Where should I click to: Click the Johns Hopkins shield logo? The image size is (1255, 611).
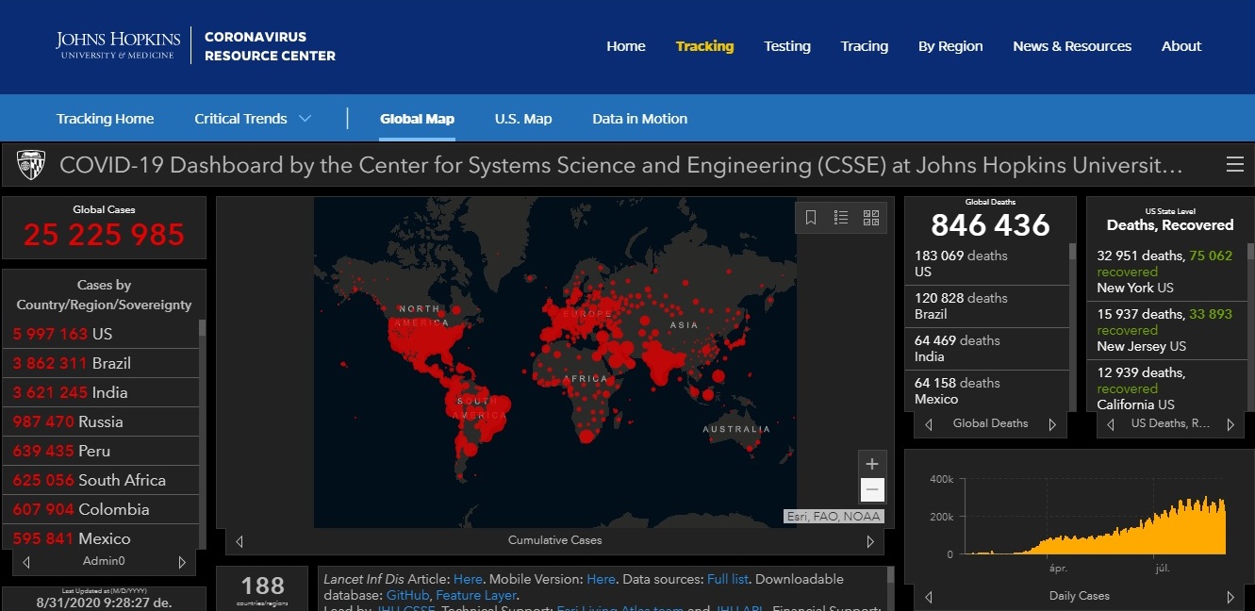31,165
